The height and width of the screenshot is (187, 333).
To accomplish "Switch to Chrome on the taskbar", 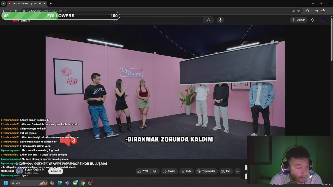I will tap(83, 183).
